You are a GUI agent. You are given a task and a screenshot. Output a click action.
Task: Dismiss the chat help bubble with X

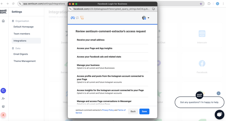[x=218, y=93]
